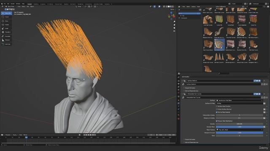Switch to the Geometry Nodes workspace tab
This screenshot has height=151, width=270.
point(98,4)
